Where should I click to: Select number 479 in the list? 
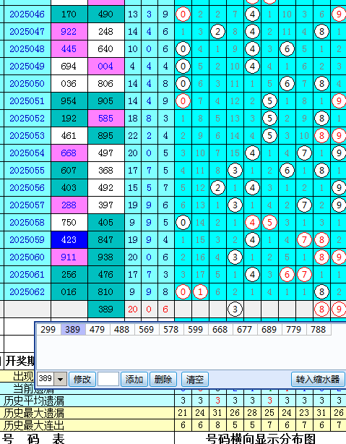[x=97, y=330]
